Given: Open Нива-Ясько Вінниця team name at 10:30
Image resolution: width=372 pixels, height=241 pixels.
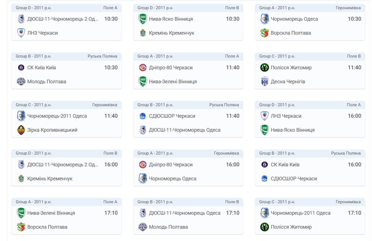Looking at the screenshot, I should click(171, 19).
